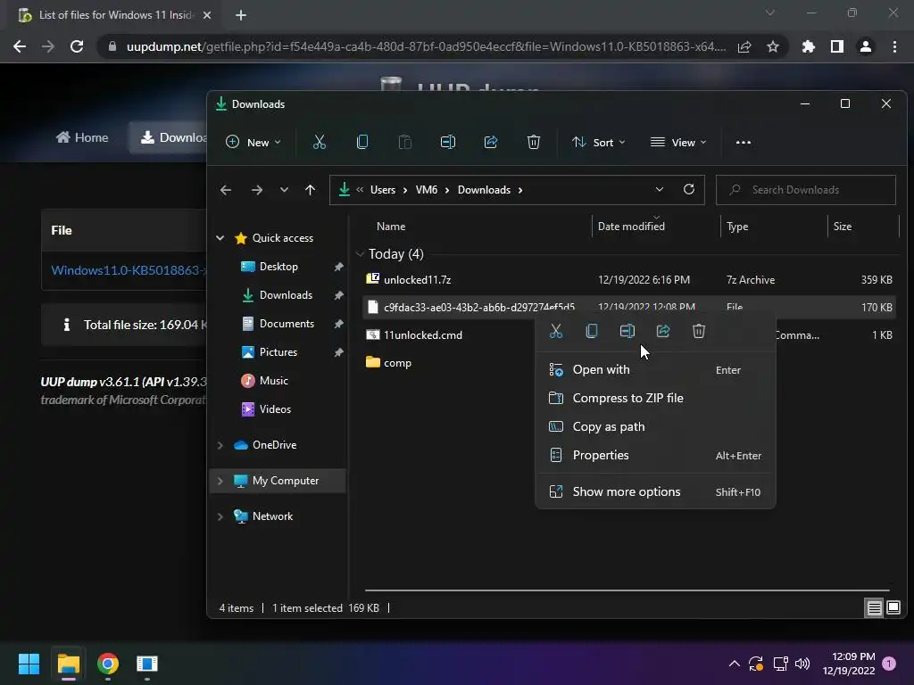The image size is (914, 685).
Task: Refresh the Downloads folder view
Action: pos(688,189)
